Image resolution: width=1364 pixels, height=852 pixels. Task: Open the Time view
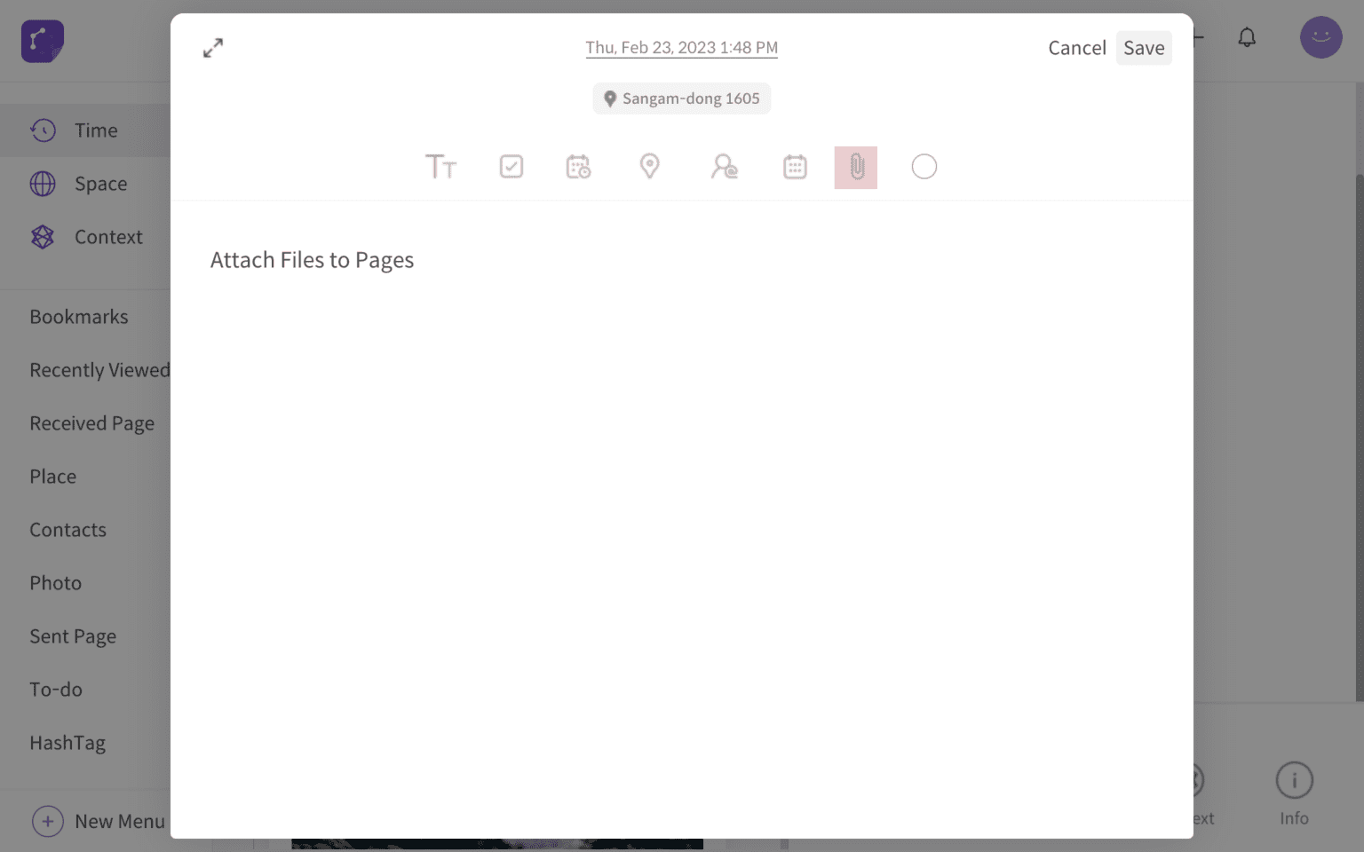(x=85, y=130)
